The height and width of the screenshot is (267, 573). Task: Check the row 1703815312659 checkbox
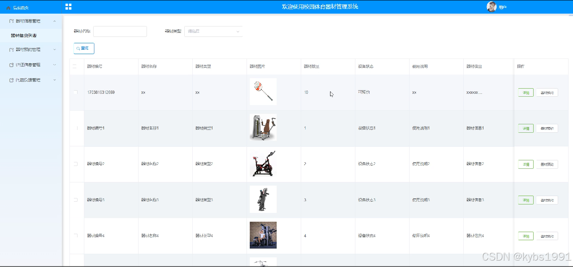[75, 92]
